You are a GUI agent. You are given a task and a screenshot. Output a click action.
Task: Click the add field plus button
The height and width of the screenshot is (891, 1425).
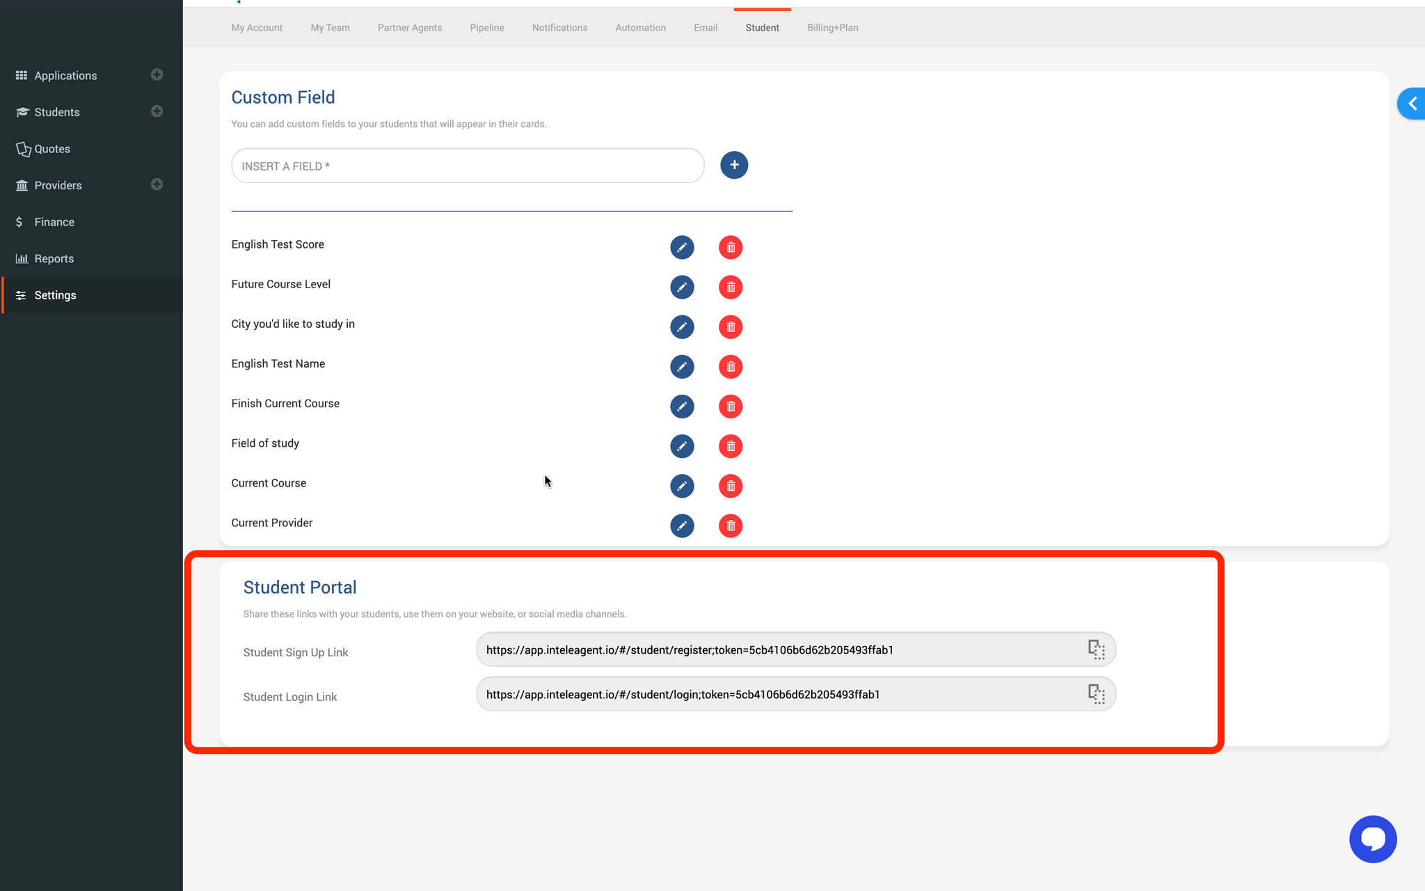point(734,165)
